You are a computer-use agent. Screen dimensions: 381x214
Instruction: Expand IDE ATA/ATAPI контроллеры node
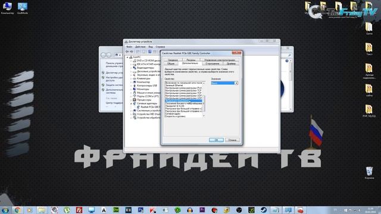(131, 64)
